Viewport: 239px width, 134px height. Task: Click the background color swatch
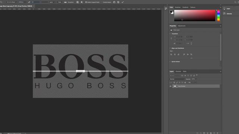click(173, 13)
